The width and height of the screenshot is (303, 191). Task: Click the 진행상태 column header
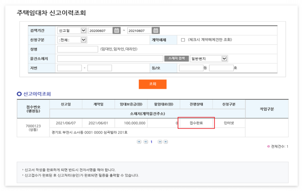[196, 104]
